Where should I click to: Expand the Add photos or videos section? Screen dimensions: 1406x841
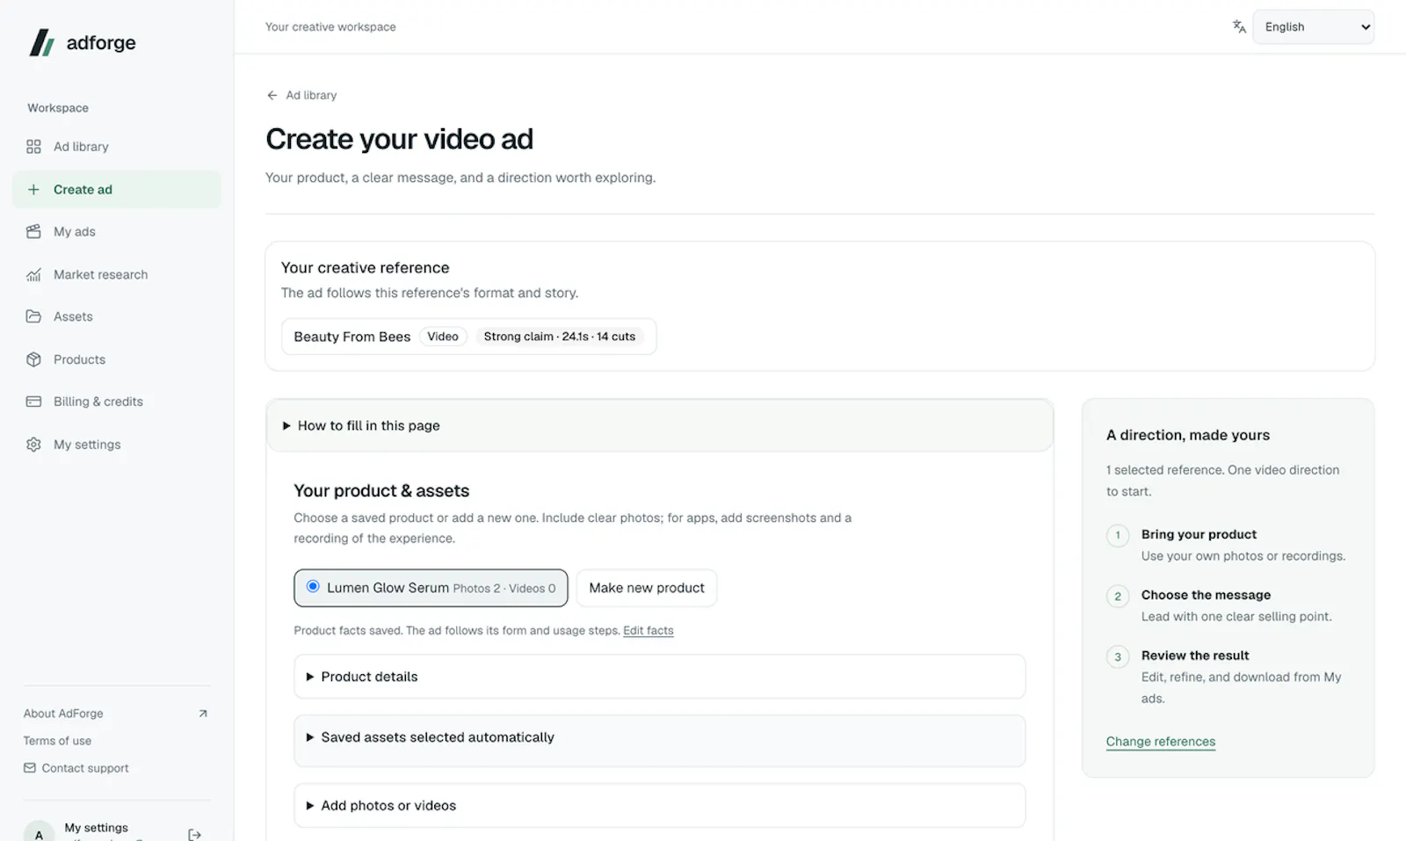click(x=660, y=806)
